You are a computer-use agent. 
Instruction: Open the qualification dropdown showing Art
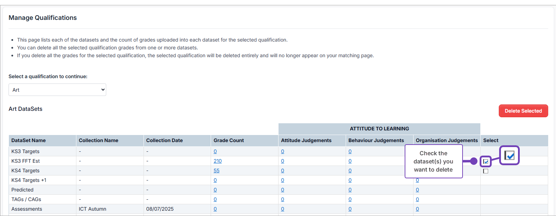[x=57, y=90]
